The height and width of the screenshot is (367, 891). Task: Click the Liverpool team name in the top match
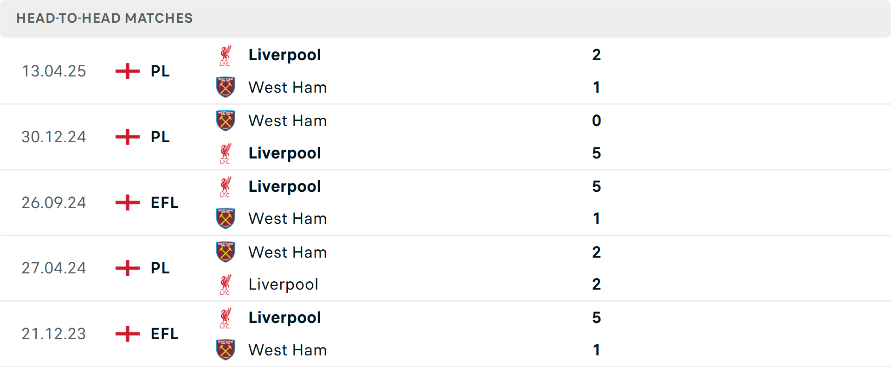click(284, 55)
